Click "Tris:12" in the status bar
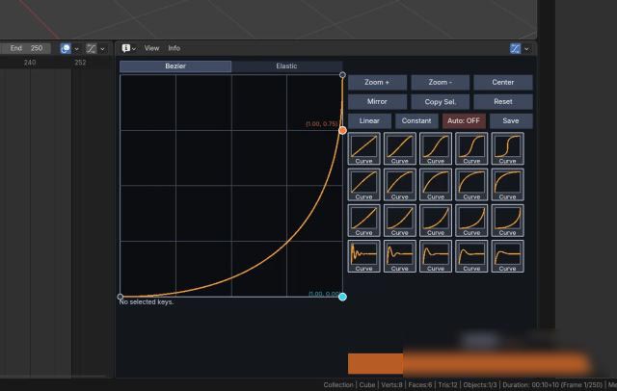Viewport: 617px width, 391px height. click(447, 384)
